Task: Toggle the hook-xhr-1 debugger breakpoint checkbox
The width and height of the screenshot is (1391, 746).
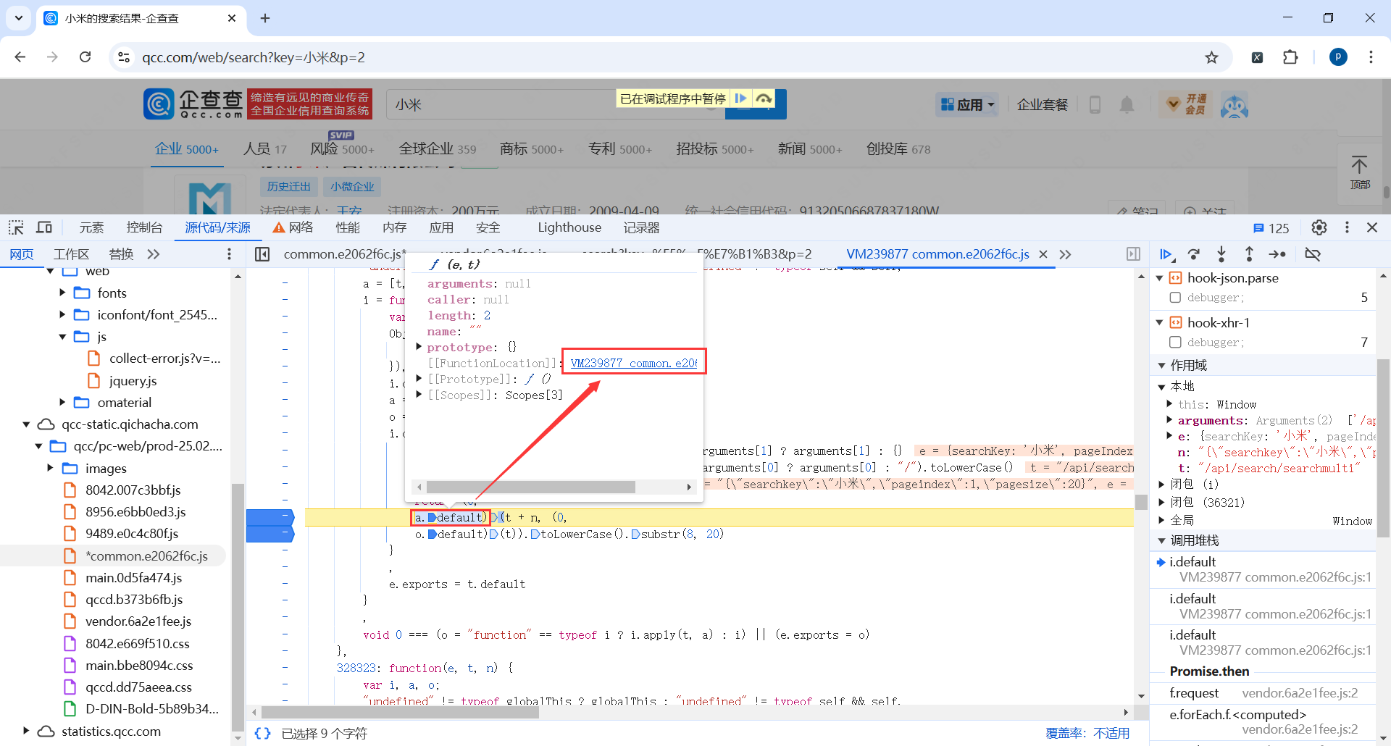Action: [x=1175, y=343]
